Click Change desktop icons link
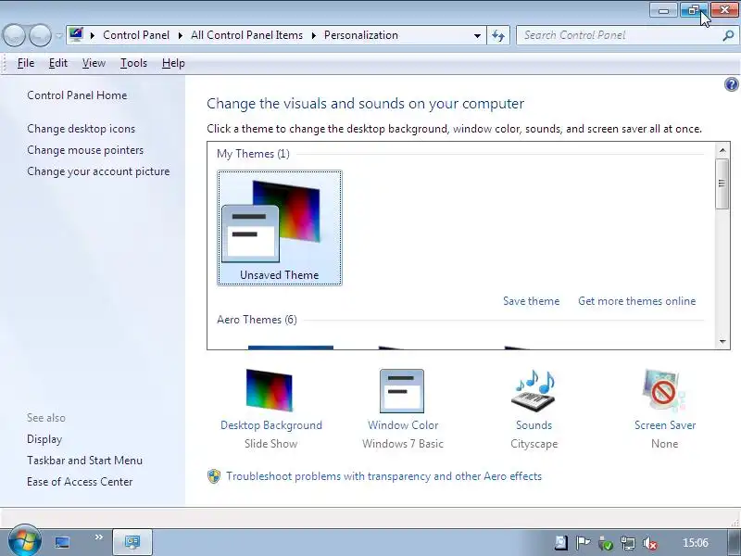Image resolution: width=741 pixels, height=556 pixels. coord(81,129)
